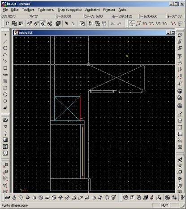Open the Finestra menu
This screenshot has height=209, width=186.
coord(109,10)
